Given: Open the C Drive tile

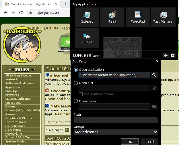Looking at the screenshot, I should pos(87,38).
